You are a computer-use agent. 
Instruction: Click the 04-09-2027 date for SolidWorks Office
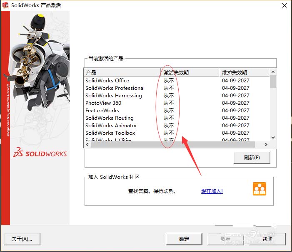[x=236, y=81]
